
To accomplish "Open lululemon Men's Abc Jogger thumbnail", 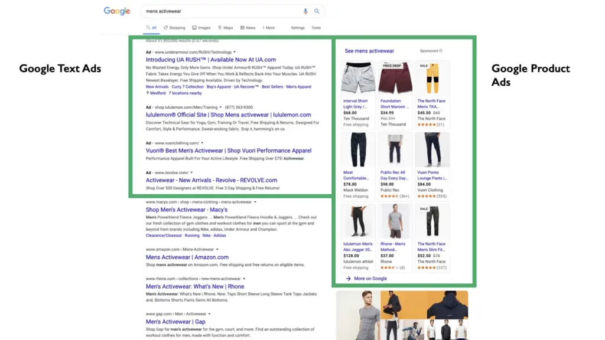I will pyautogui.click(x=357, y=221).
